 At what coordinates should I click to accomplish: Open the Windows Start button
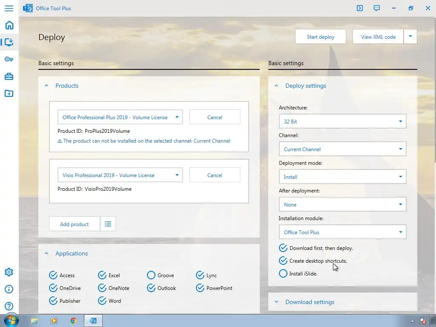click(x=11, y=320)
